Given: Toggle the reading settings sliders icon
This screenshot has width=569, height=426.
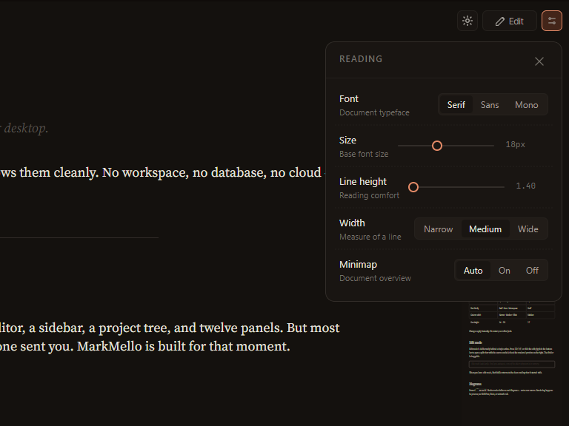Looking at the screenshot, I should point(552,21).
